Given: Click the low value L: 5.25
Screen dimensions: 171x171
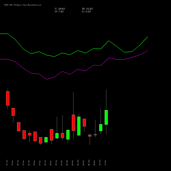Looking at the screenshot, I should click(x=87, y=12).
